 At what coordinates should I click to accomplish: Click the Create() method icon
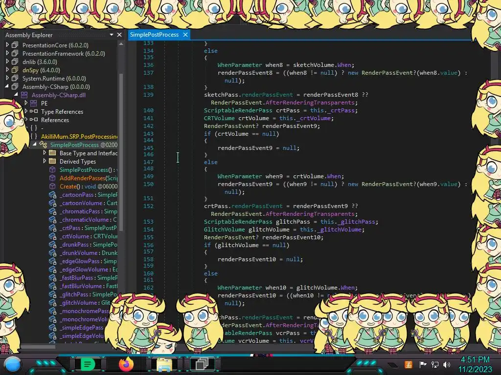tap(52, 186)
